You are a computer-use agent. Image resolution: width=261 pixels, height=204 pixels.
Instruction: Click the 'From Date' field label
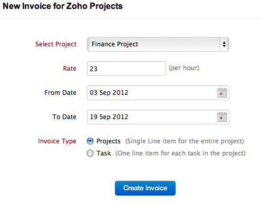pos(60,93)
